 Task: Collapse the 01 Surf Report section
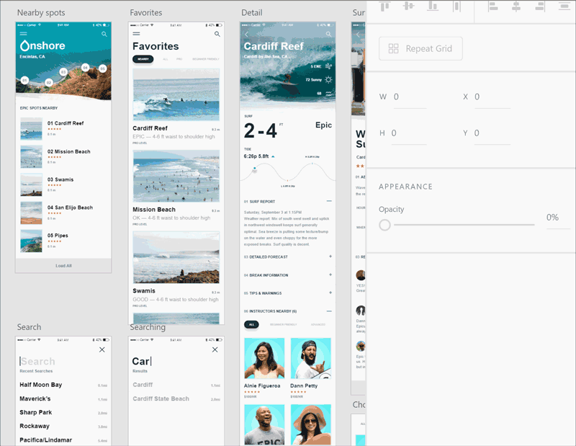click(x=329, y=201)
